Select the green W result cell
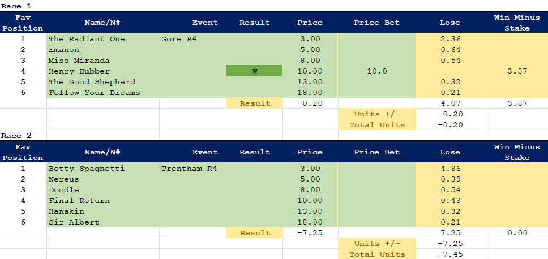 point(254,71)
